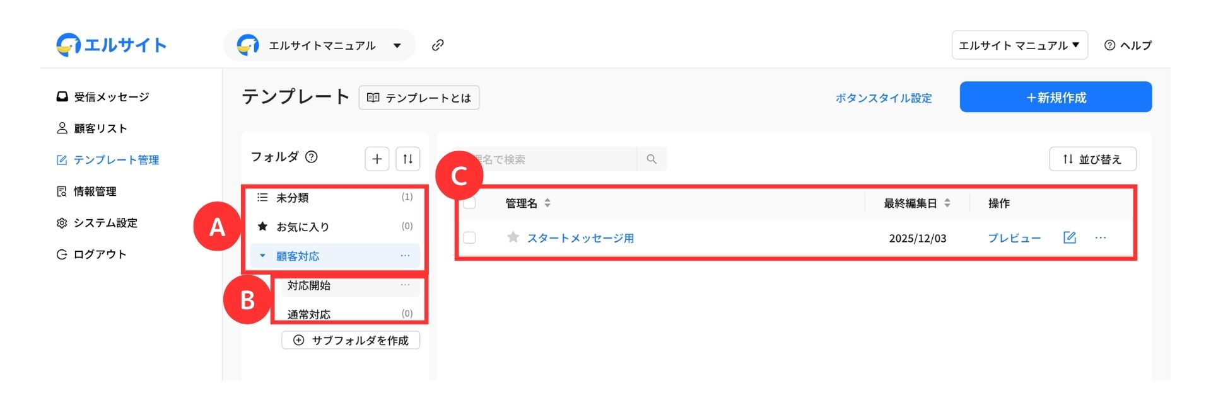This screenshot has width=1211, height=403.
Task: Click the ＋新規作成 button
Action: point(1055,97)
